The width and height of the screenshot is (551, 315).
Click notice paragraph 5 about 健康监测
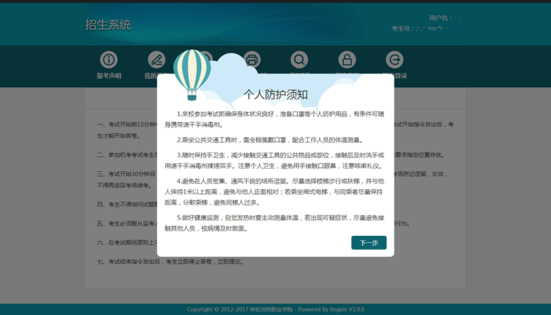[x=275, y=223]
